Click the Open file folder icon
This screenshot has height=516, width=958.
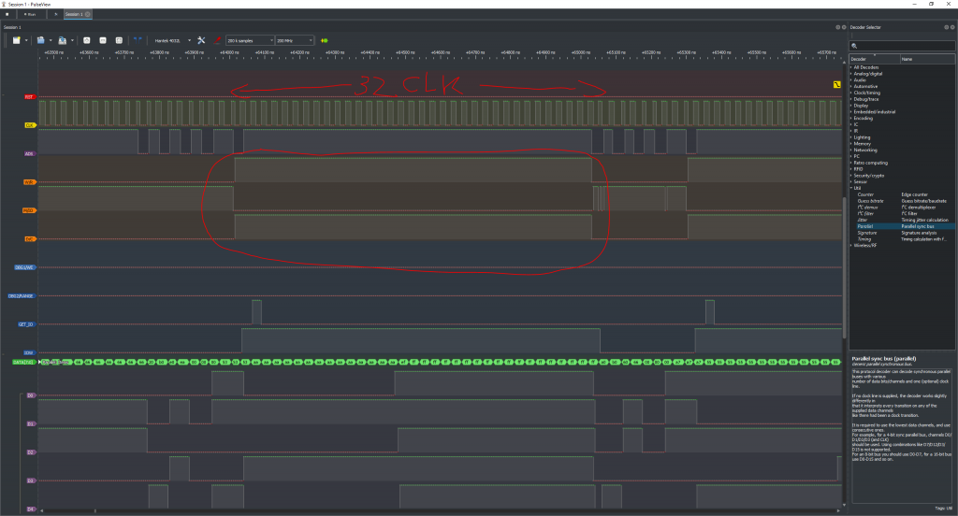[40, 40]
